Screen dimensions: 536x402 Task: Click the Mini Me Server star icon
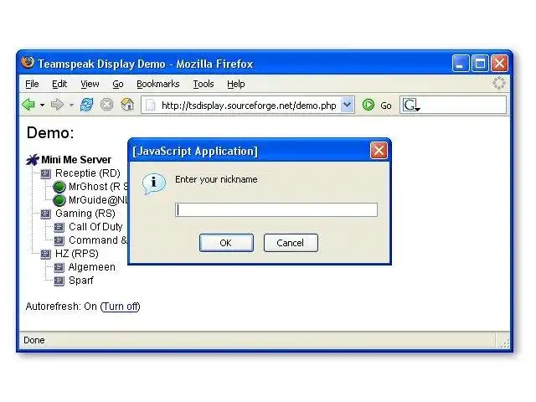coord(33,160)
